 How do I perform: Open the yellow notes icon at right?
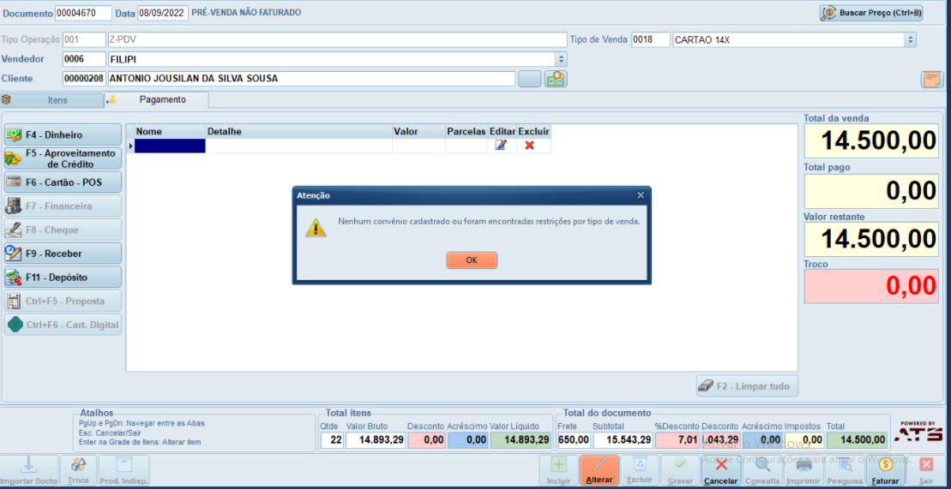[x=932, y=80]
